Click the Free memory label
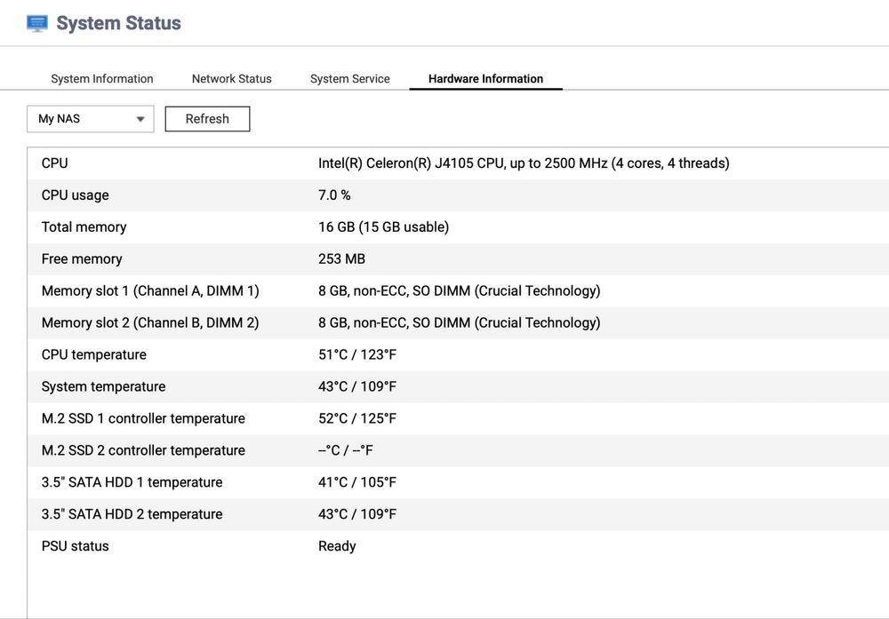Screen dimensions: 889x619 click(82, 258)
